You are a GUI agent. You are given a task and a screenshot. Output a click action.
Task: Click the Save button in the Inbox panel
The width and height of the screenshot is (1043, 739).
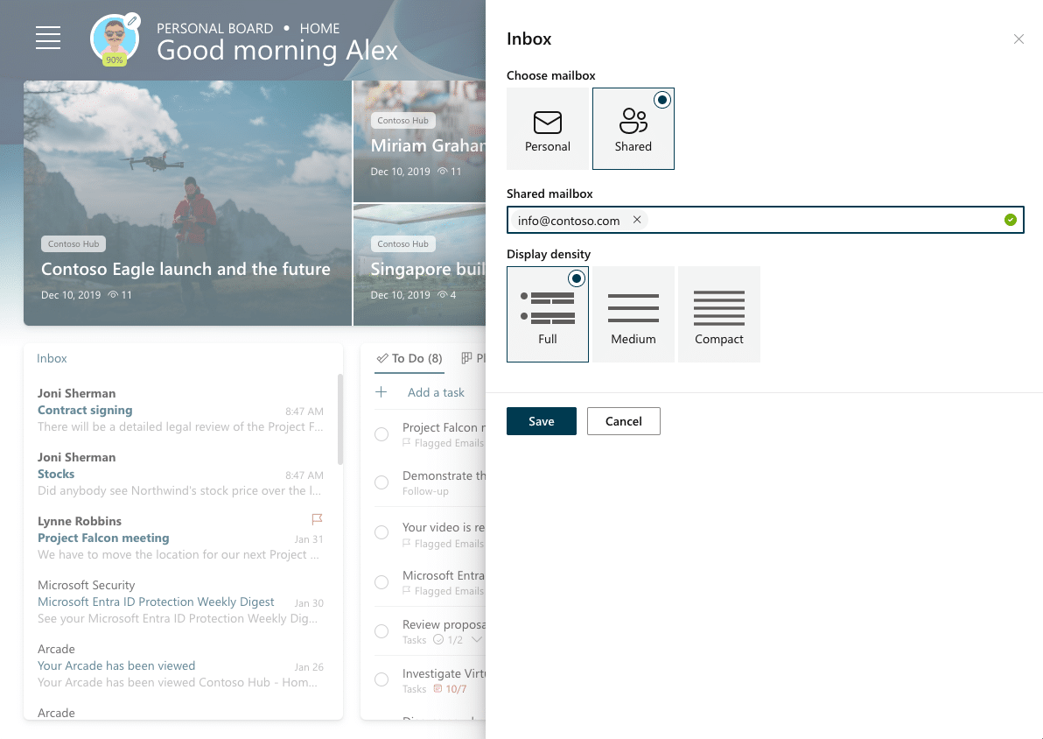point(541,421)
